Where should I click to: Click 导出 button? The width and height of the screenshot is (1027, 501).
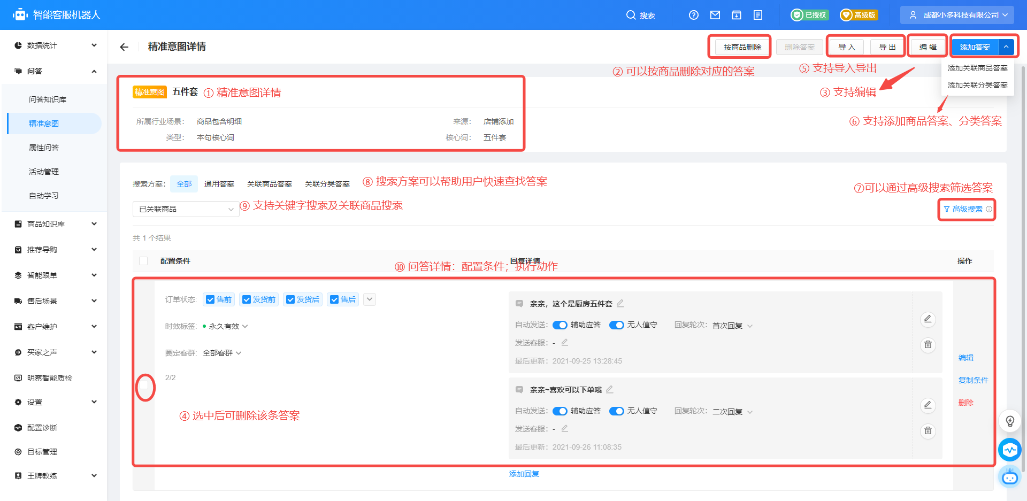coord(887,47)
